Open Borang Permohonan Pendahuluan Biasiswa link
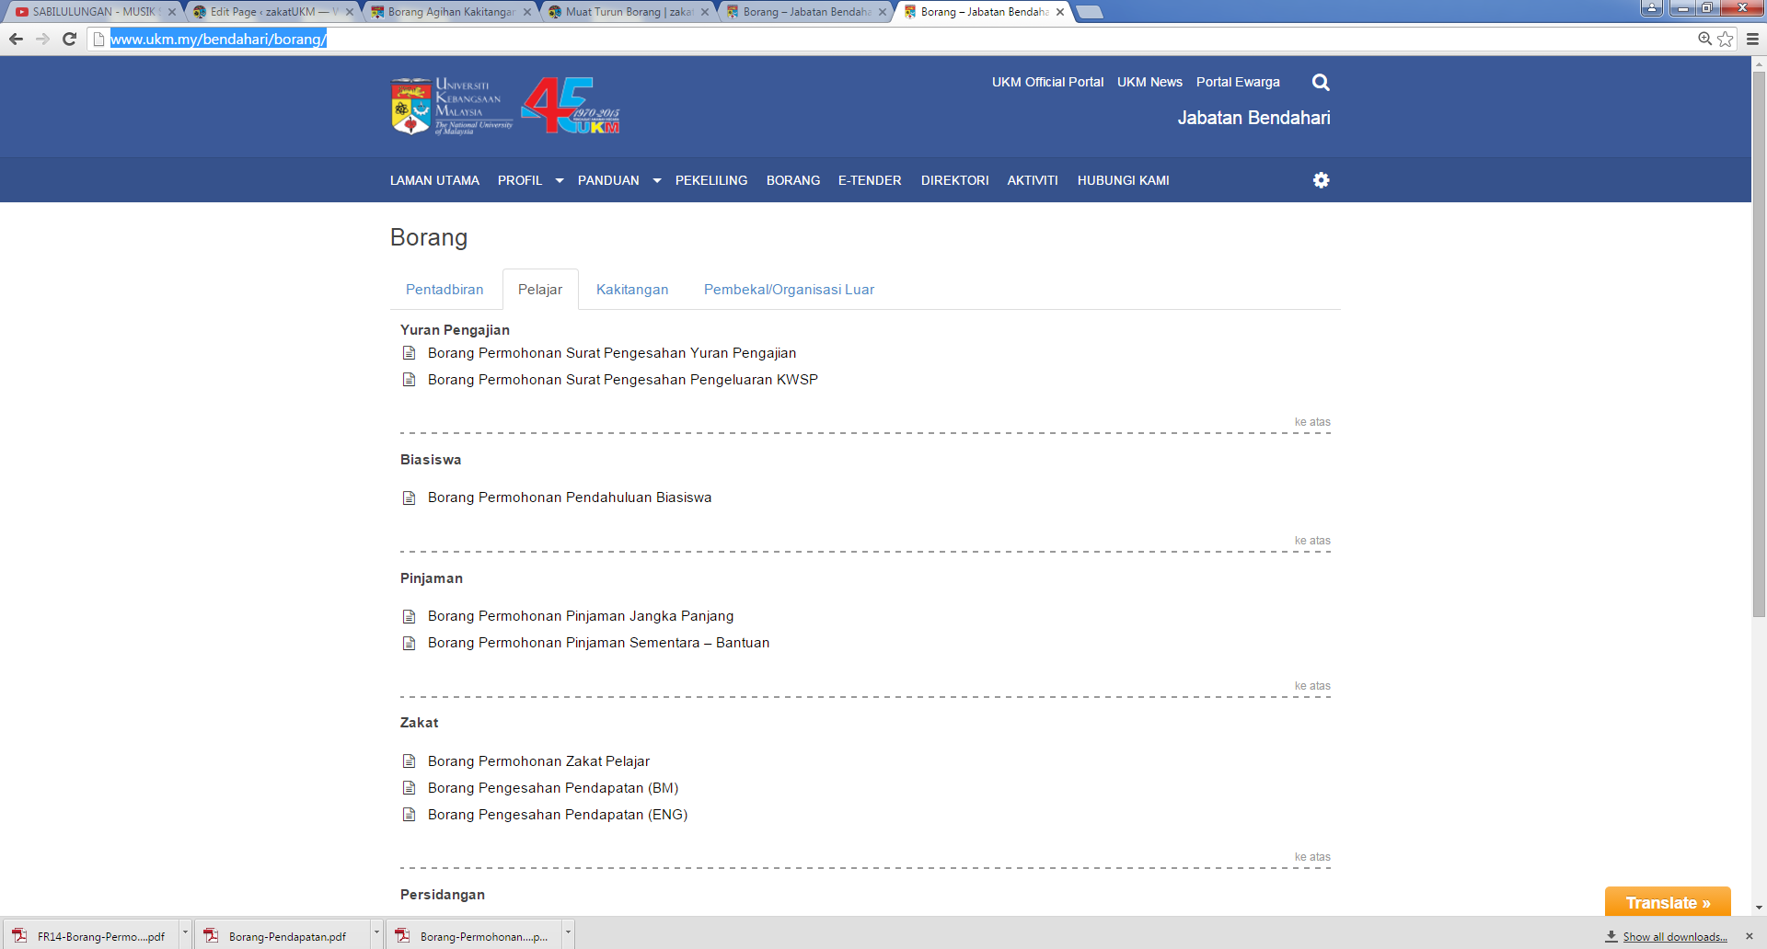Image resolution: width=1767 pixels, height=949 pixels. [x=569, y=497]
